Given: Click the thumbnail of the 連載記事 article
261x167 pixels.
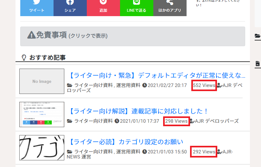Looking at the screenshot, I should click(42, 114).
